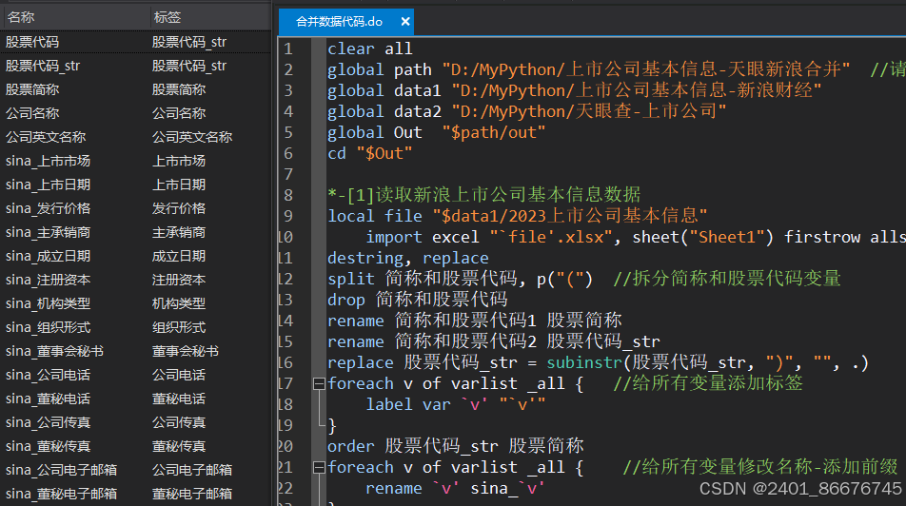Image resolution: width=906 pixels, height=506 pixels.
Task: Select variable sina_董秘传真
Action: [48, 445]
